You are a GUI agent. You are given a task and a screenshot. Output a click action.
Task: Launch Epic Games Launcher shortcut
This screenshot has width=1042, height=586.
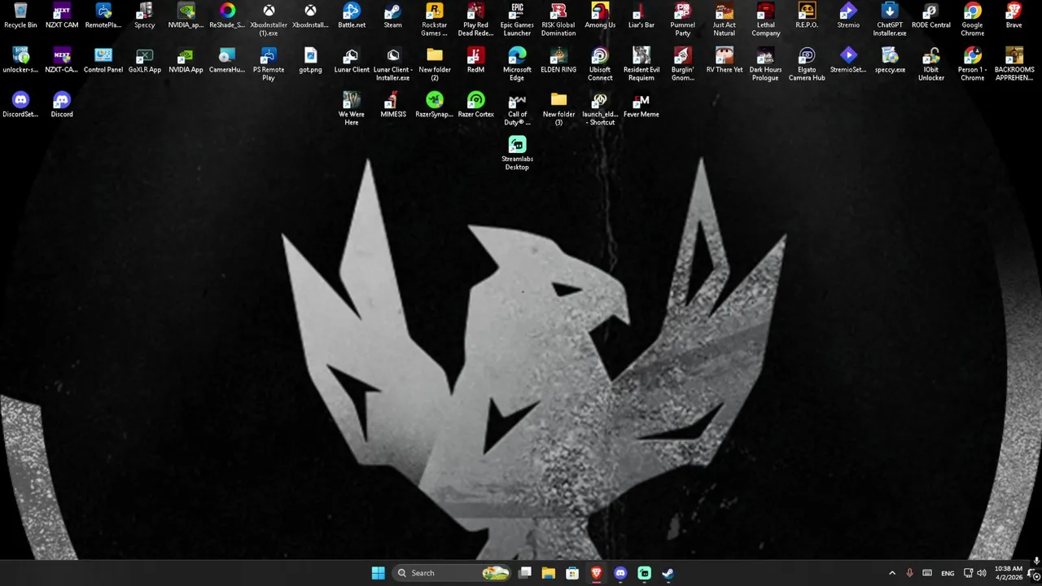pos(517,20)
